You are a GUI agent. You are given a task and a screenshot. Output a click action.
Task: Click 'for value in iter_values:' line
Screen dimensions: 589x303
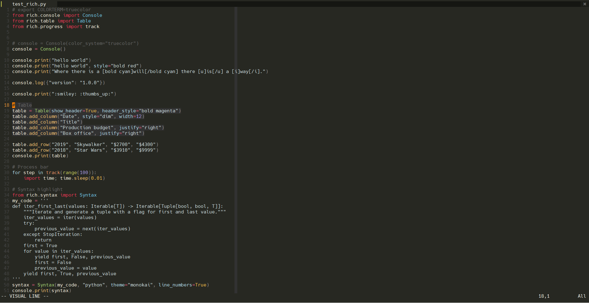58,251
